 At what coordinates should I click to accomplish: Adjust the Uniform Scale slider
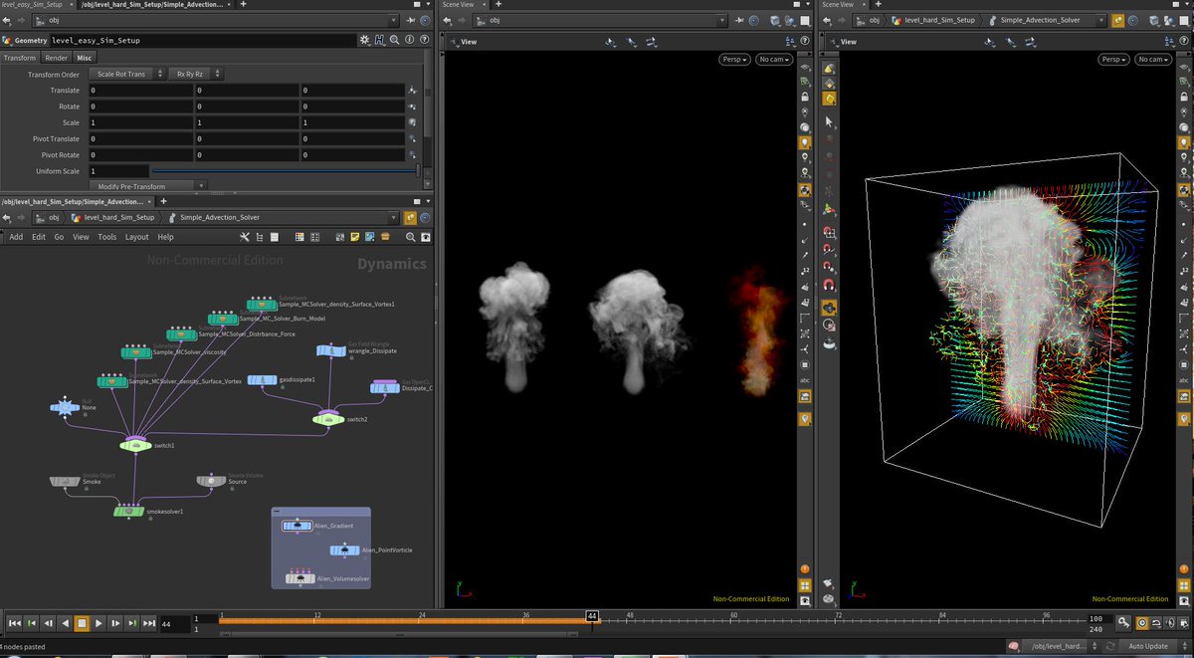(x=287, y=171)
